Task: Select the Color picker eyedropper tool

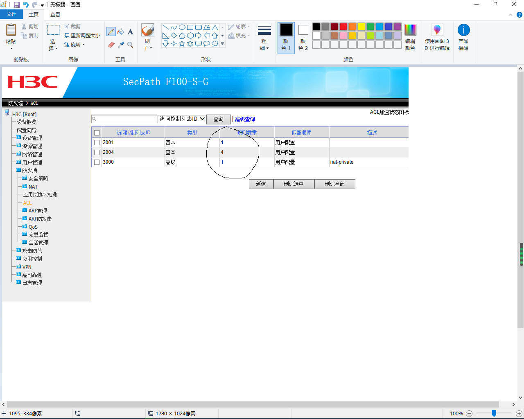Action: 121,45
